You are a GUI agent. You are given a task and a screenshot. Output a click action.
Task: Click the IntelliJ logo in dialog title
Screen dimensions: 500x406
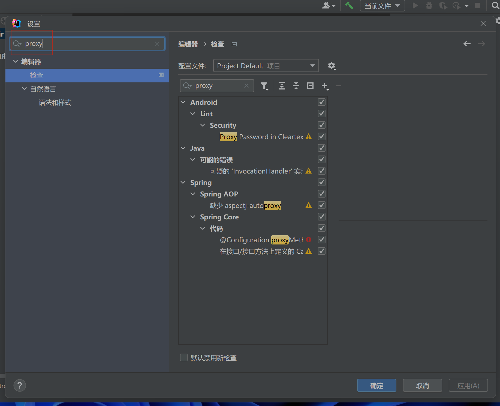pos(17,23)
